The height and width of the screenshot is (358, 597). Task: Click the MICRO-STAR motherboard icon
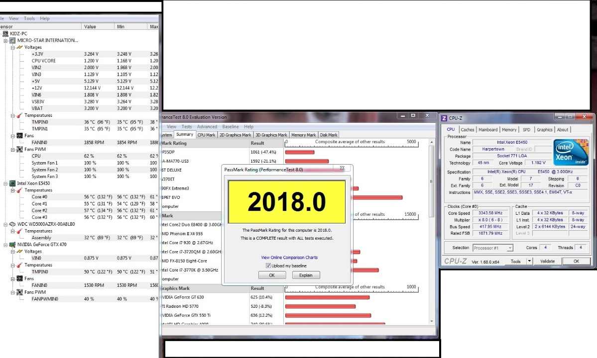(12, 40)
